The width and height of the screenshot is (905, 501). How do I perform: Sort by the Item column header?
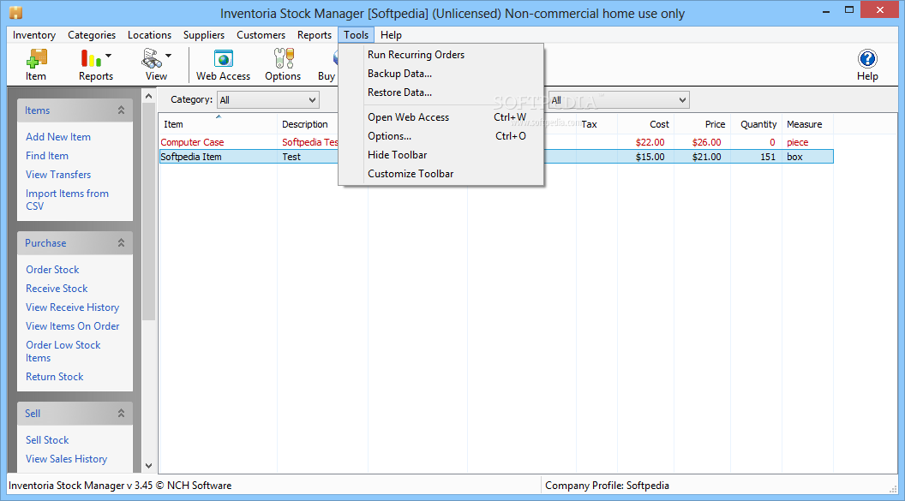(x=219, y=124)
